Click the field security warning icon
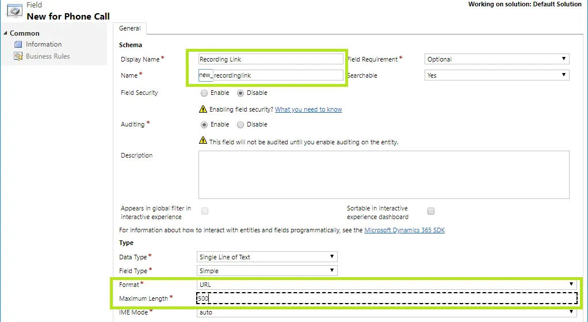 point(203,109)
